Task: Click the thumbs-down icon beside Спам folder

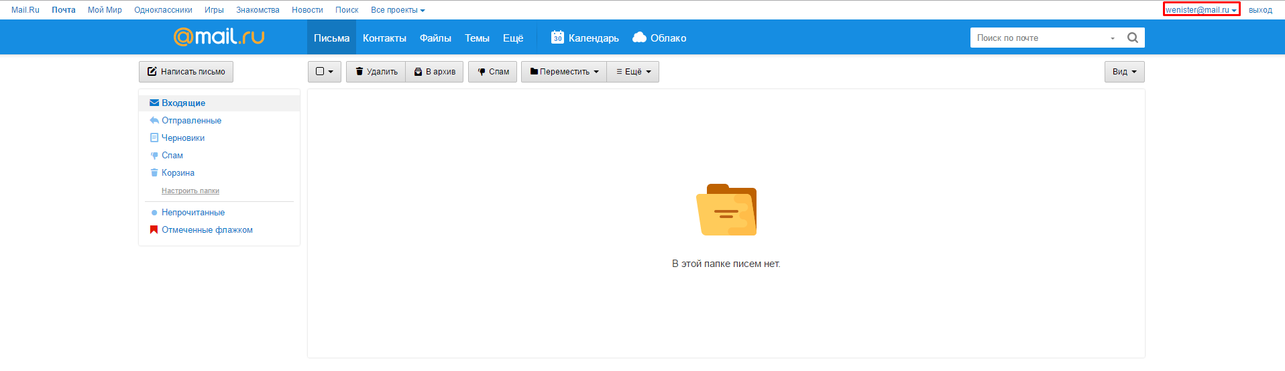Action: [x=154, y=155]
